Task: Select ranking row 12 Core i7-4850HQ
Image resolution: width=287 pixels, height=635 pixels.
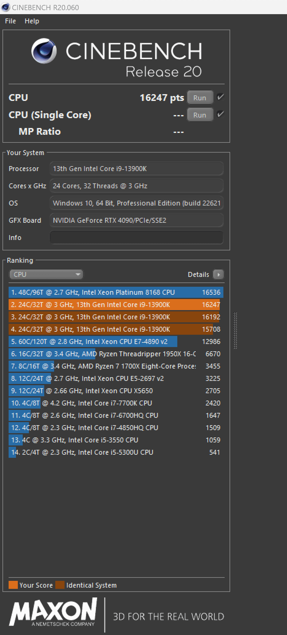Action: pyautogui.click(x=116, y=428)
